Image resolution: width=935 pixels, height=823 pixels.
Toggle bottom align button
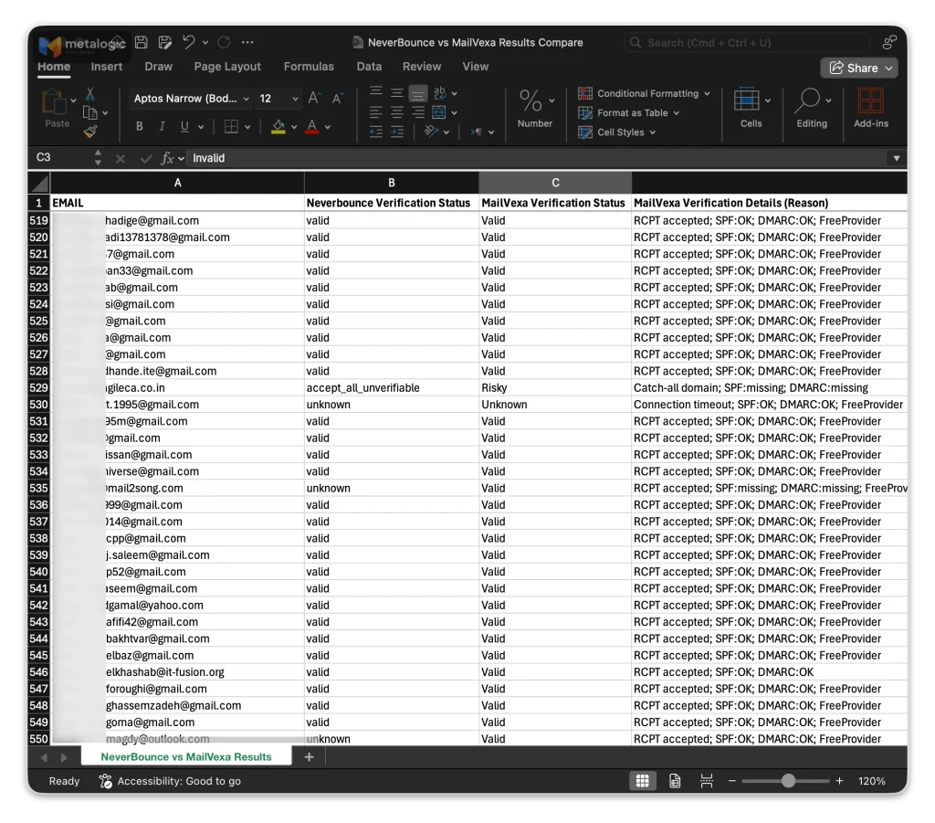pyautogui.click(x=418, y=94)
